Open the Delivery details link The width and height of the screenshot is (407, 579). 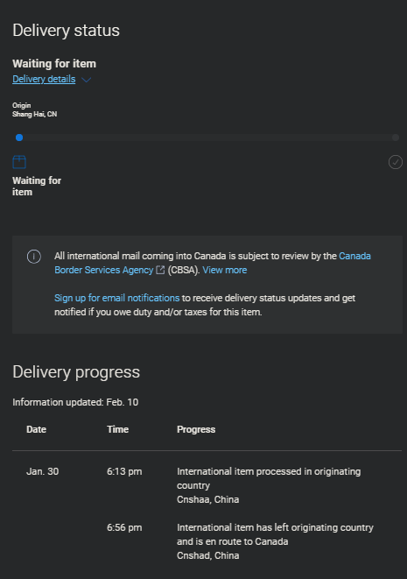(44, 79)
